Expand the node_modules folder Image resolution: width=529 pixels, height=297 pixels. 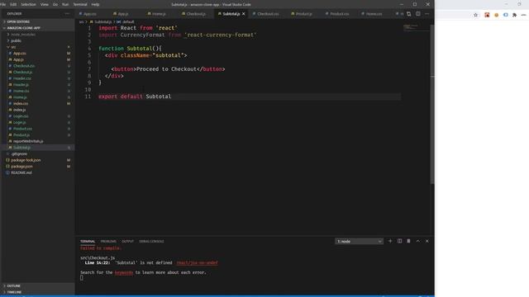tap(23, 35)
